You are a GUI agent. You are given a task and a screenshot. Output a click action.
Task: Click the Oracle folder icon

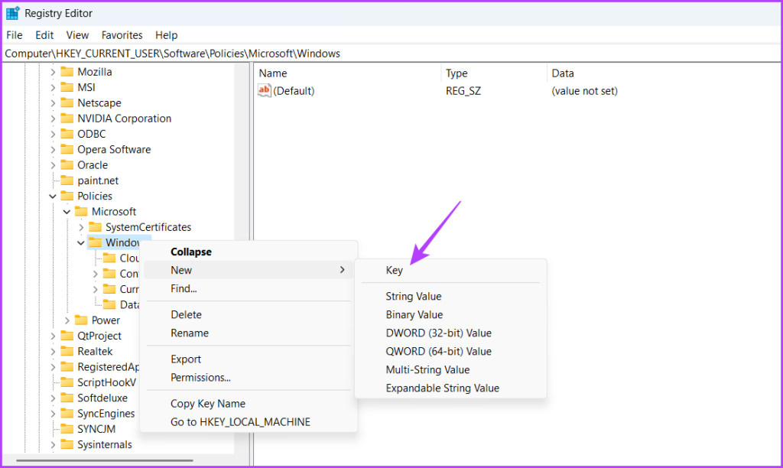pyautogui.click(x=67, y=164)
